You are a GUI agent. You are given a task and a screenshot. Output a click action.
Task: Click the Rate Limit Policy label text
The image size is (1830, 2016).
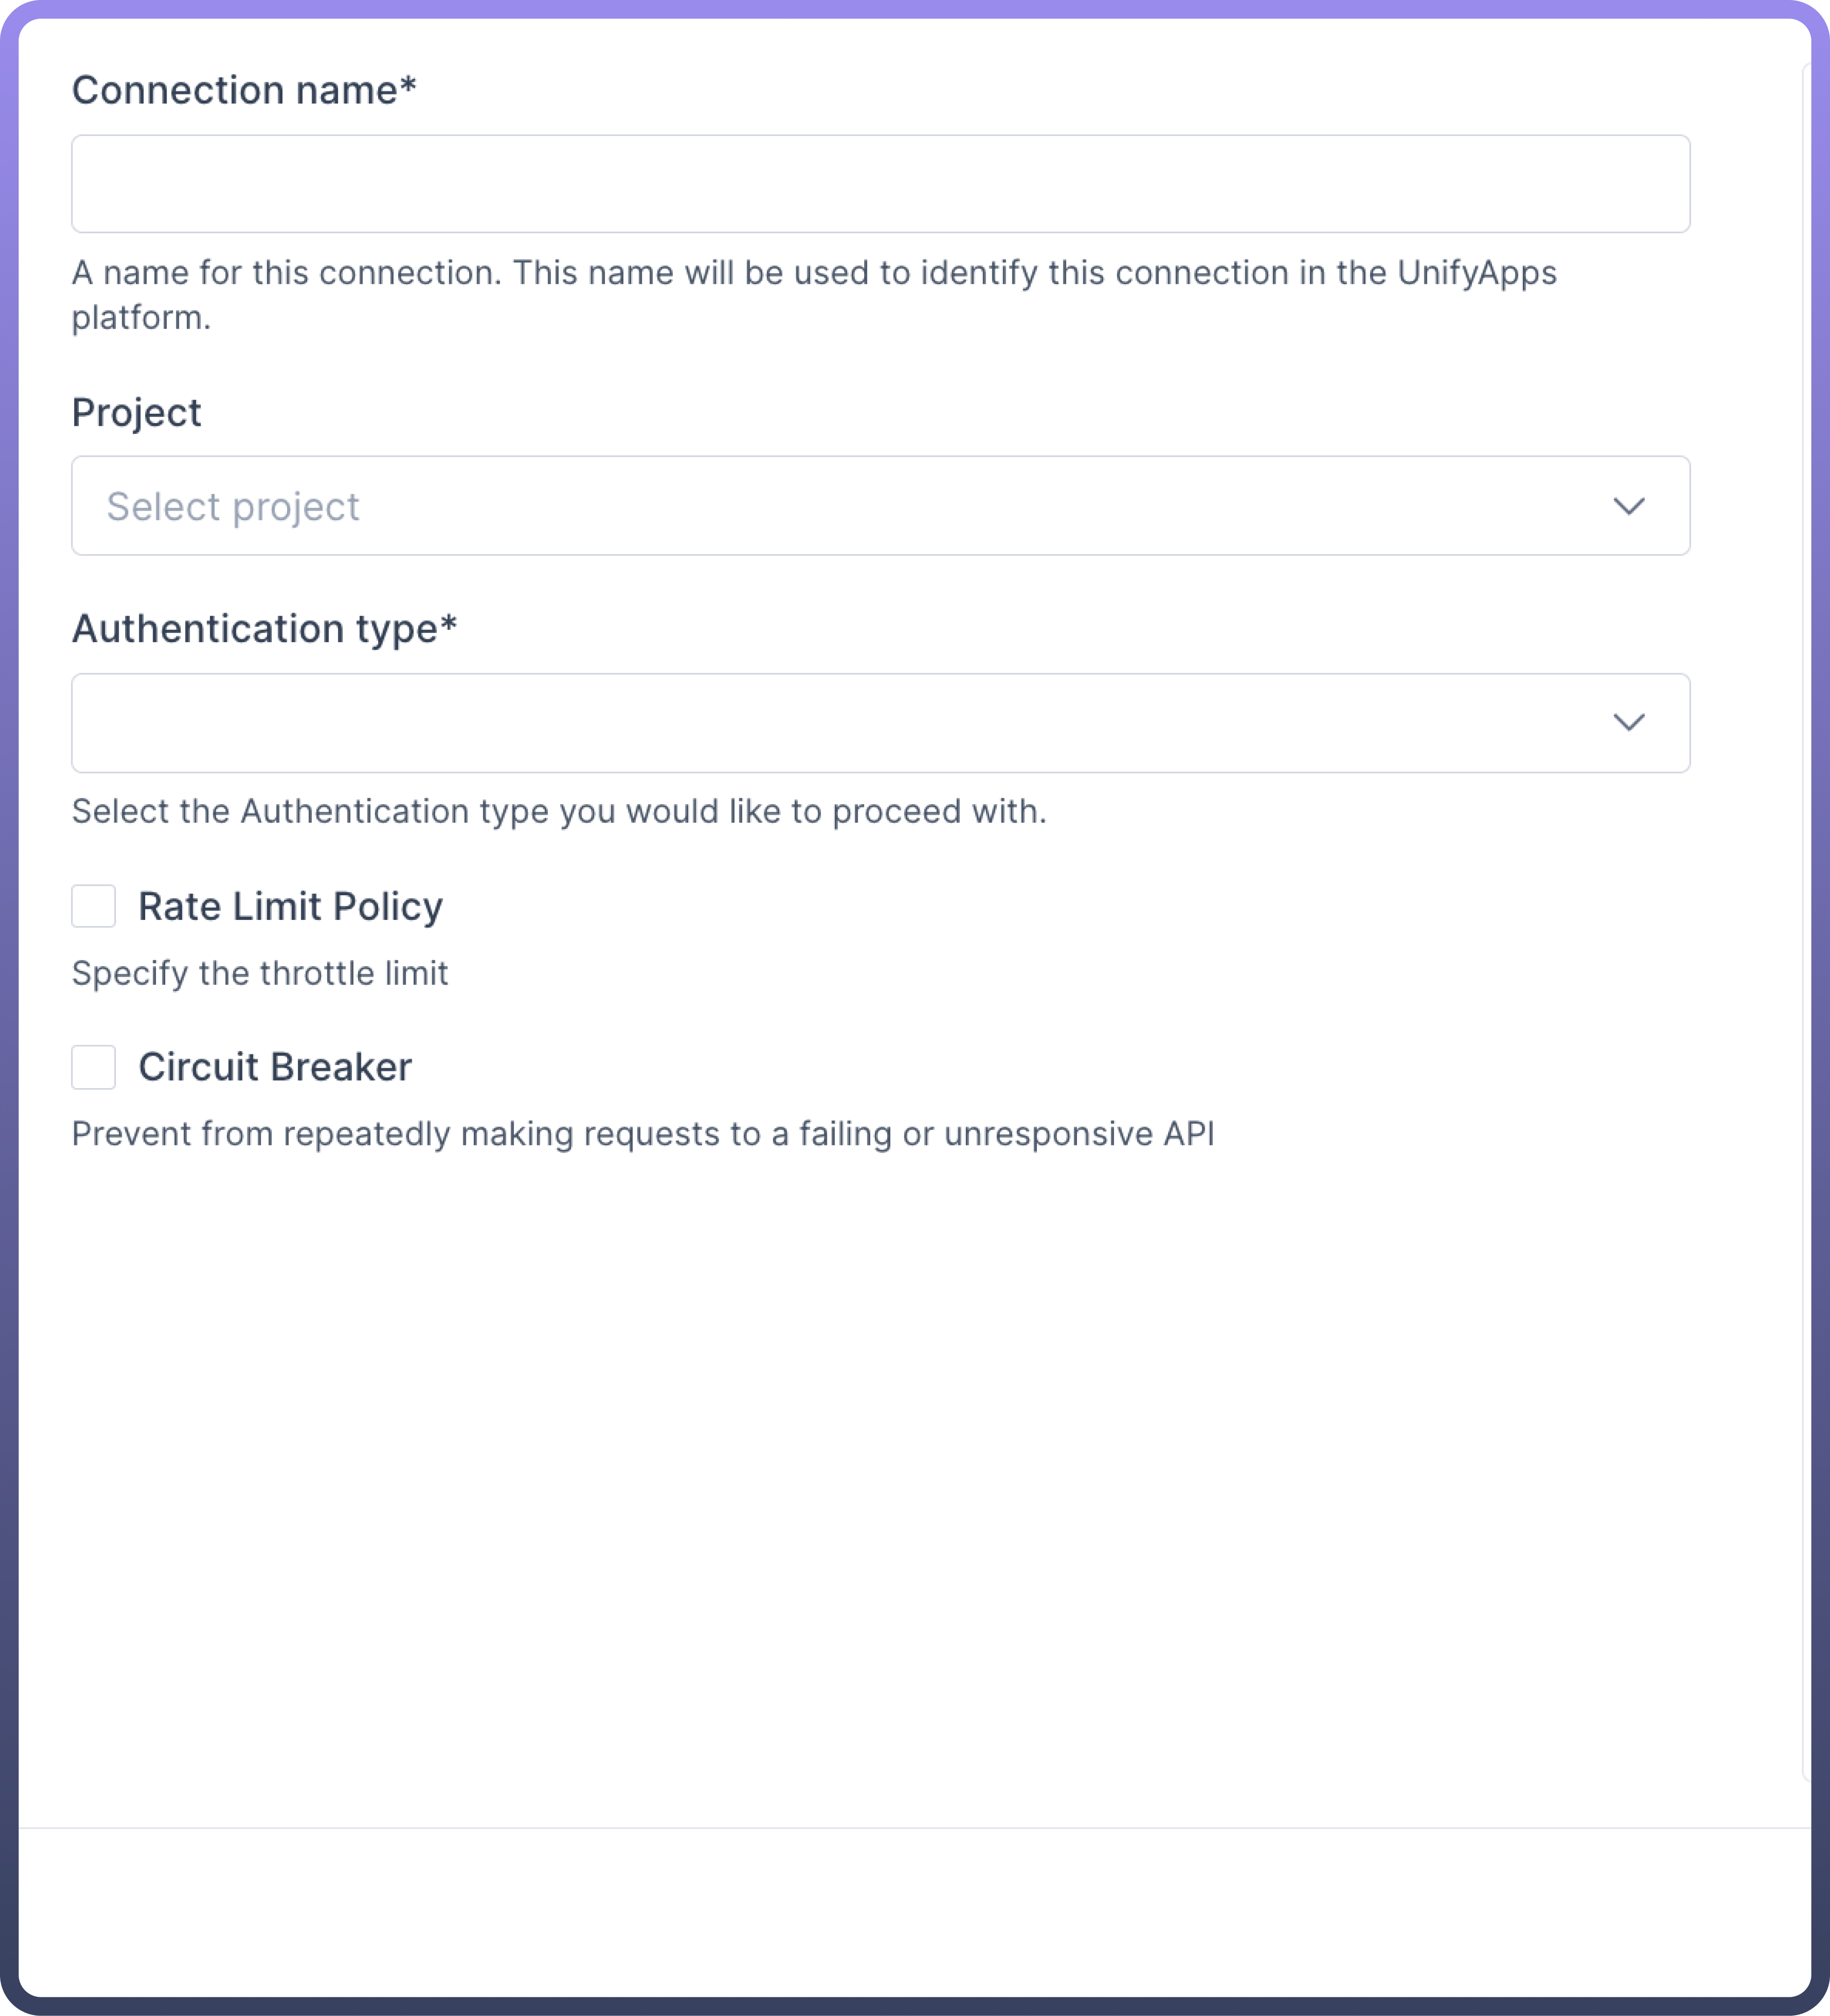[290, 906]
